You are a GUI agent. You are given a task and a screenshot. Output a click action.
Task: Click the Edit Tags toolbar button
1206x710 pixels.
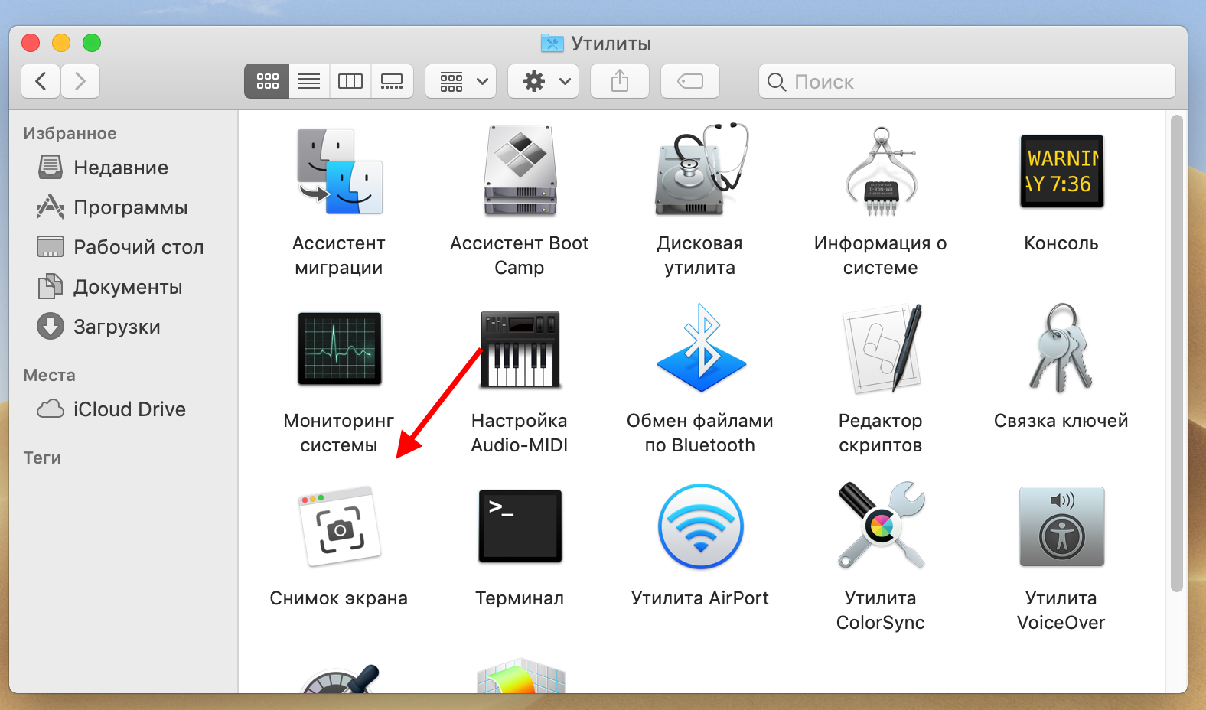[690, 81]
